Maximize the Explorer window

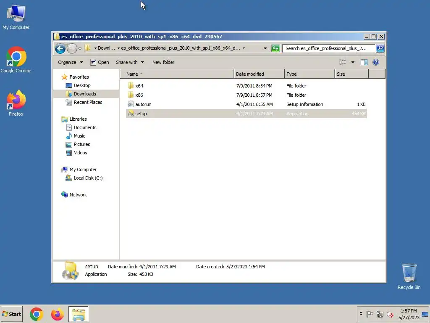point(373,37)
